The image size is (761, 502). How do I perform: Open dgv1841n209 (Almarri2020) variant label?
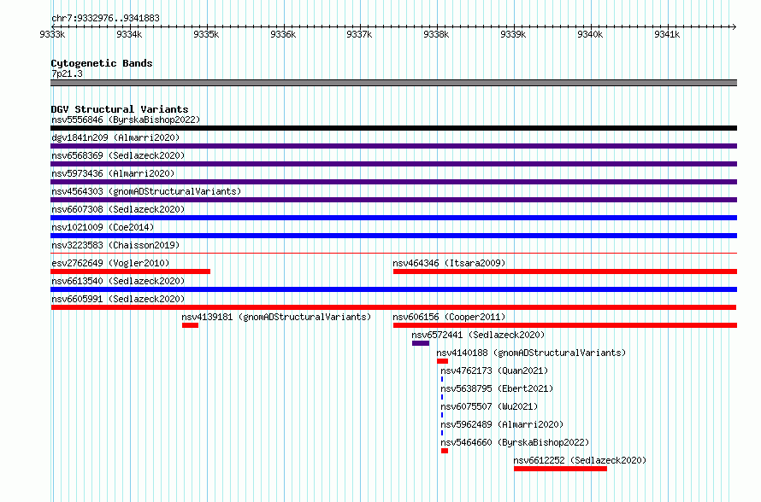pos(115,137)
